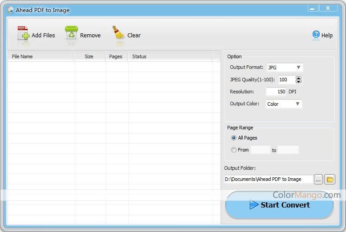346x232 pixels.
Task: Close the Ahead PDF to Image window
Action: coord(328,8)
